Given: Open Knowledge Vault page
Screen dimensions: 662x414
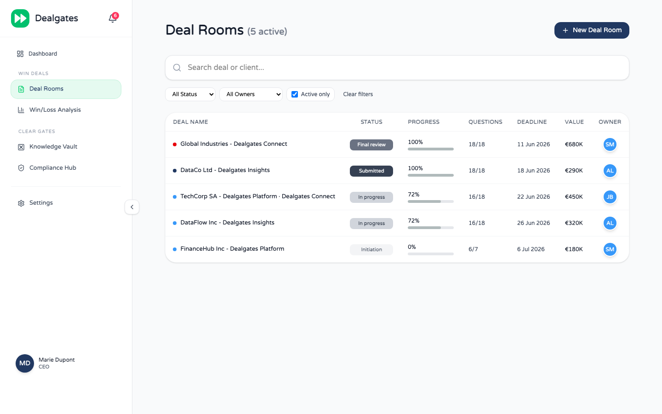Looking at the screenshot, I should click(66, 147).
